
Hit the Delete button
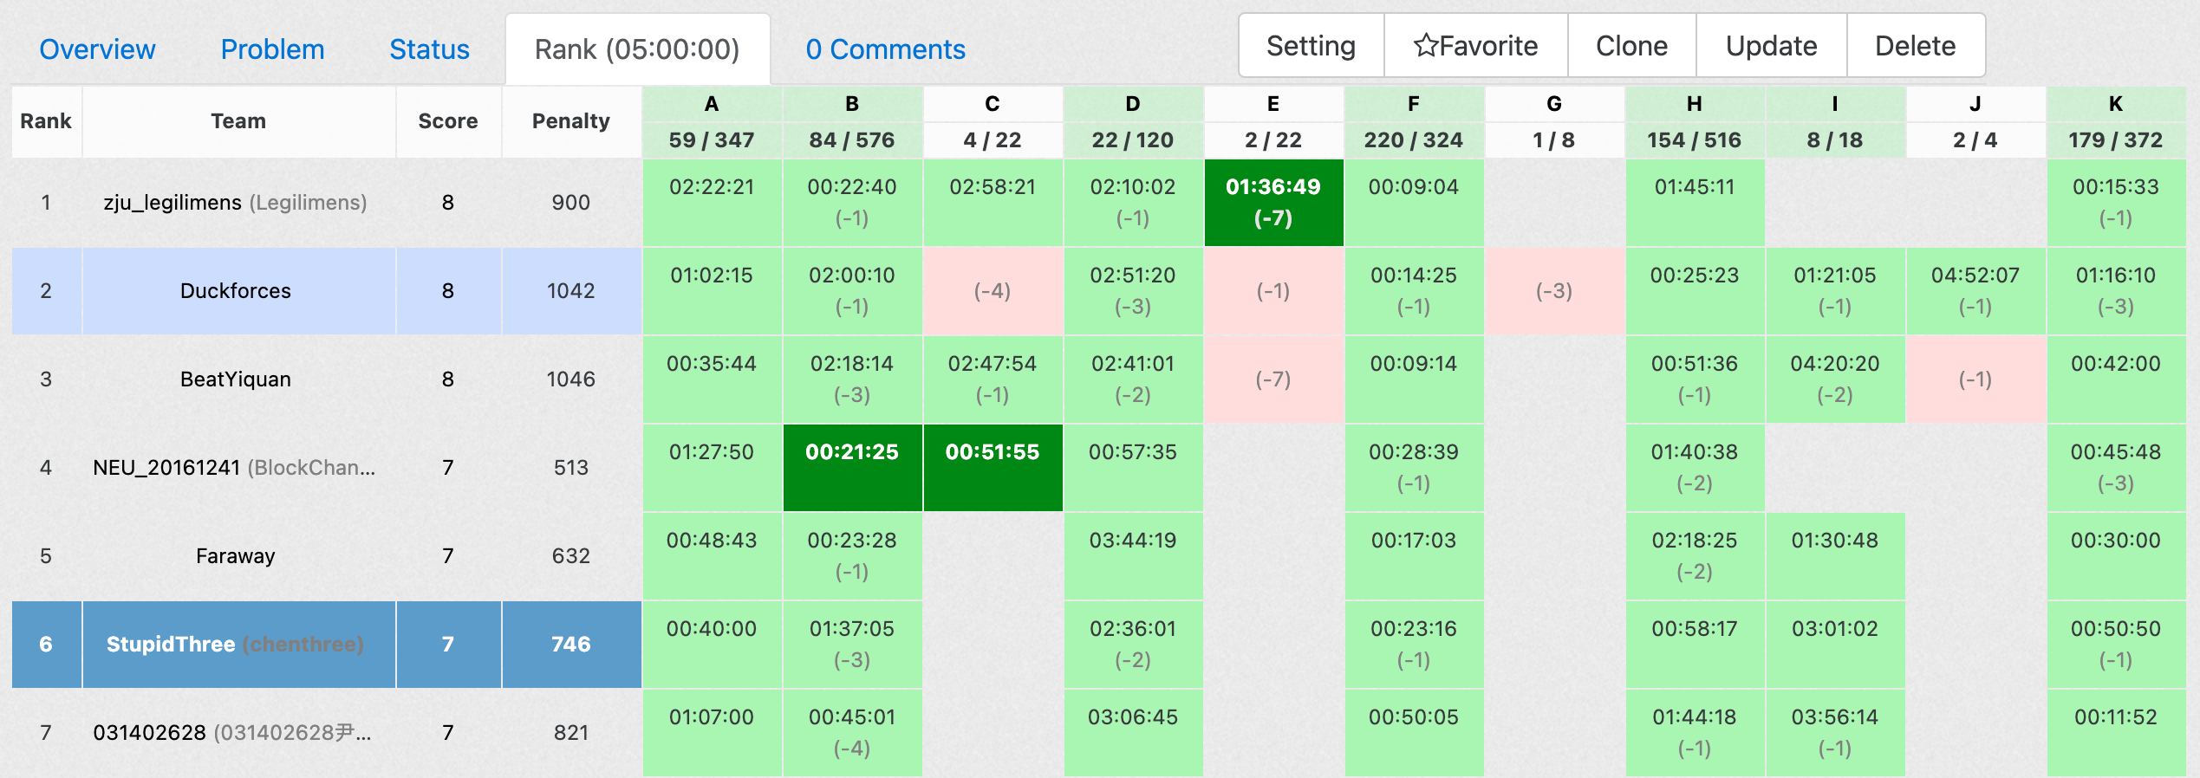click(x=1915, y=46)
